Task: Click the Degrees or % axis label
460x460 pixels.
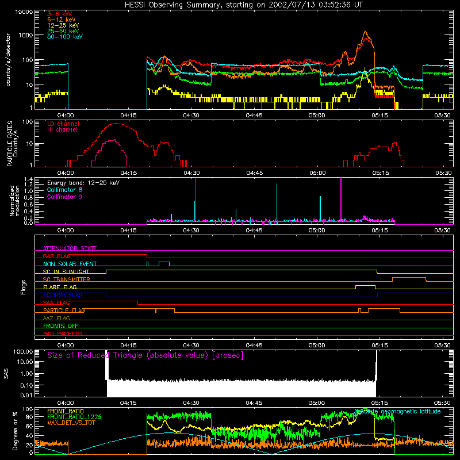Action: click(x=15, y=431)
